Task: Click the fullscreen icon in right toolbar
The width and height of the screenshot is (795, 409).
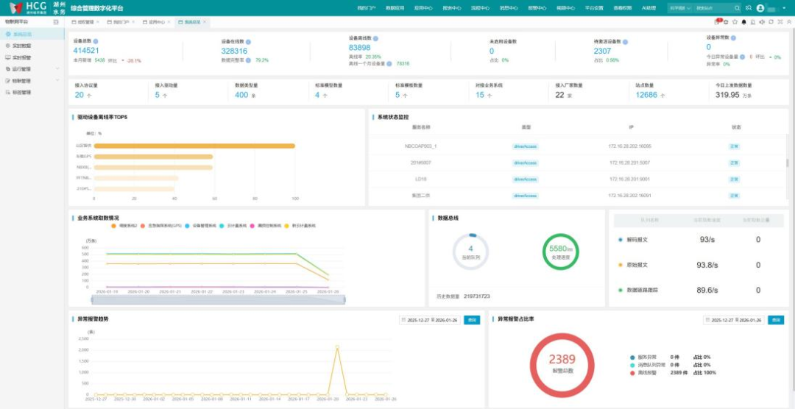Action: coord(780,22)
